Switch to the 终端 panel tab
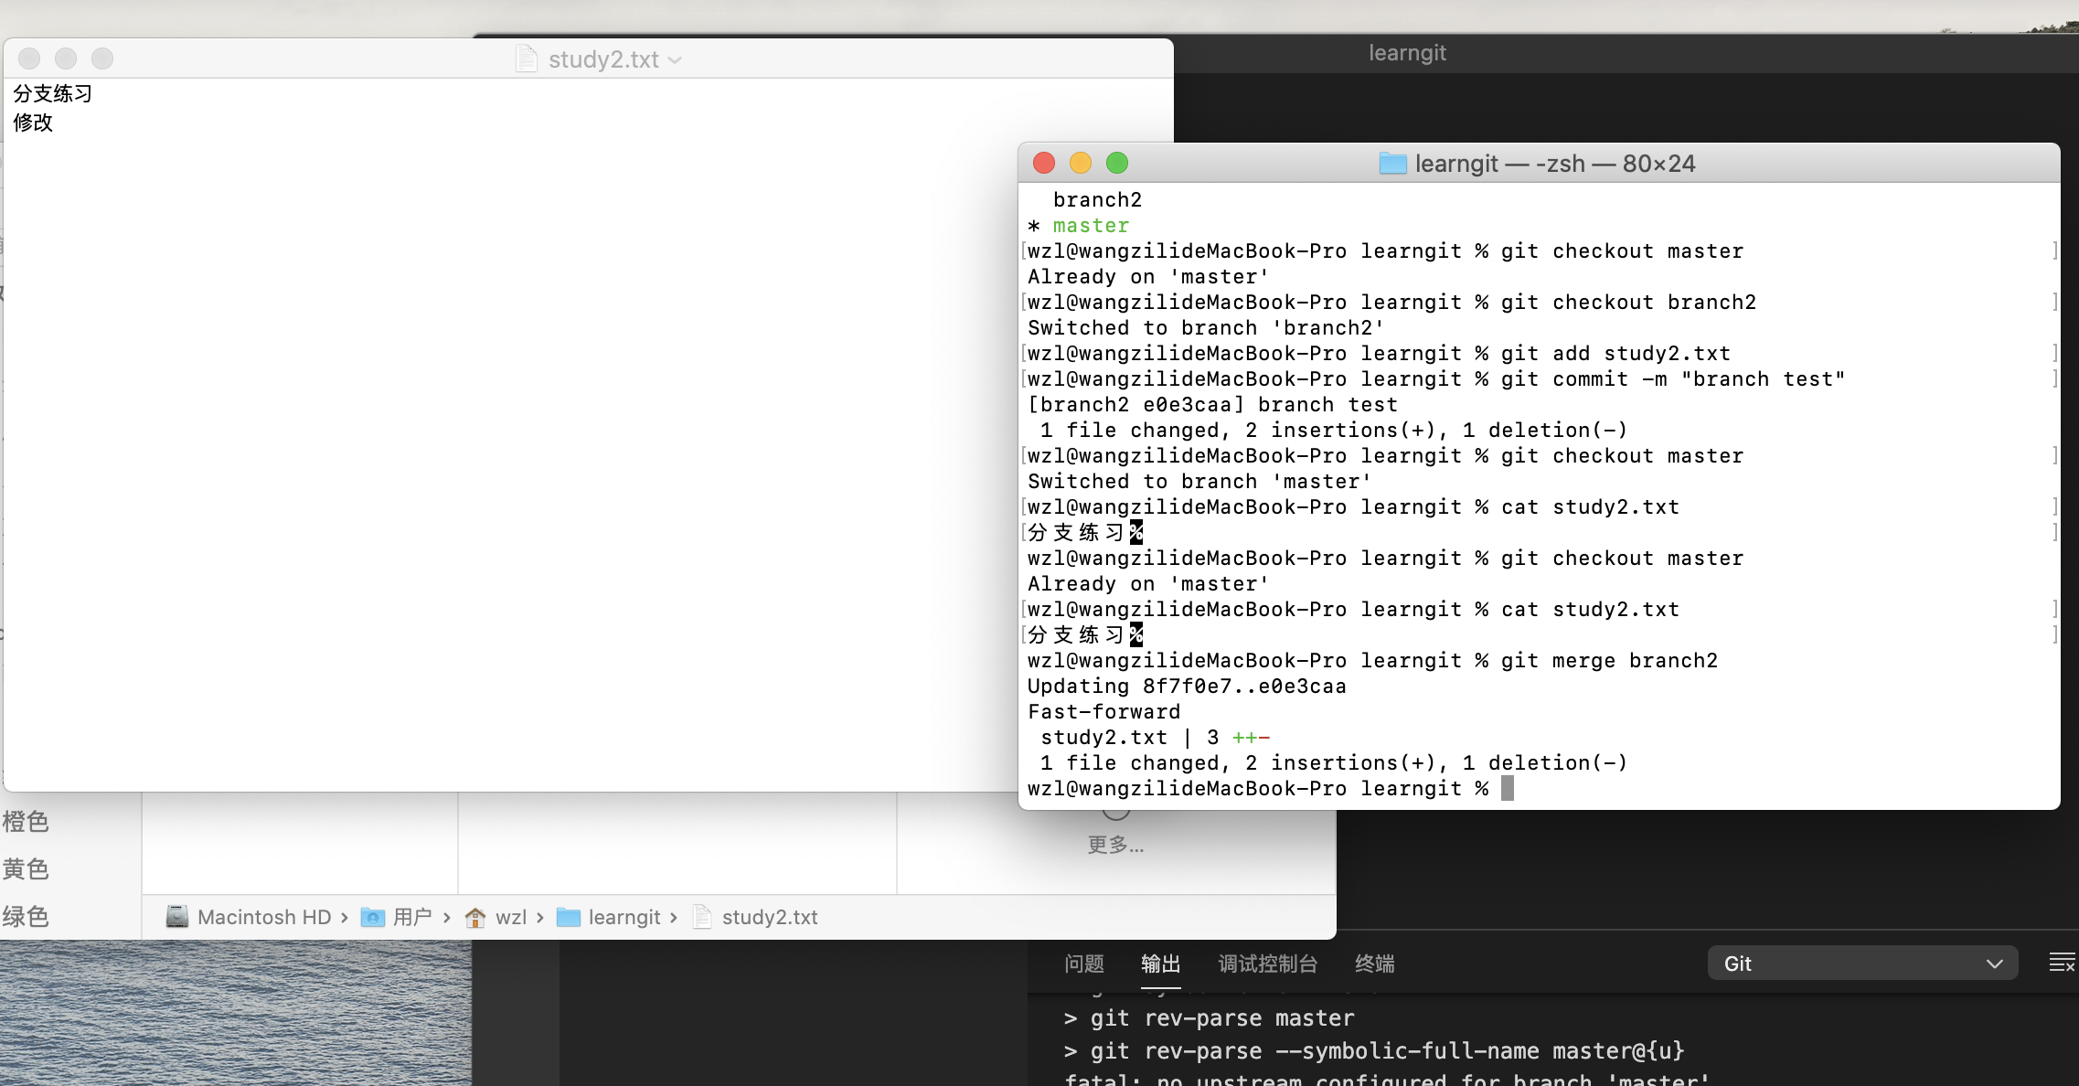Image resolution: width=2079 pixels, height=1086 pixels. point(1374,964)
